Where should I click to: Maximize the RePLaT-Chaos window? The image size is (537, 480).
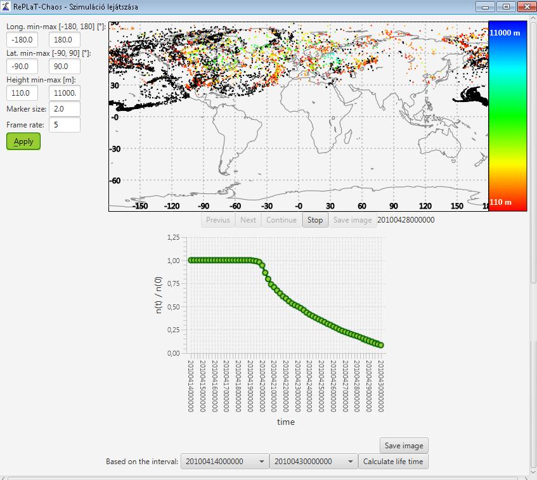point(506,7)
